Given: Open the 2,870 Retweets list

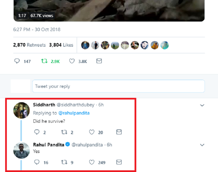Looking at the screenshot, I should pos(29,45).
